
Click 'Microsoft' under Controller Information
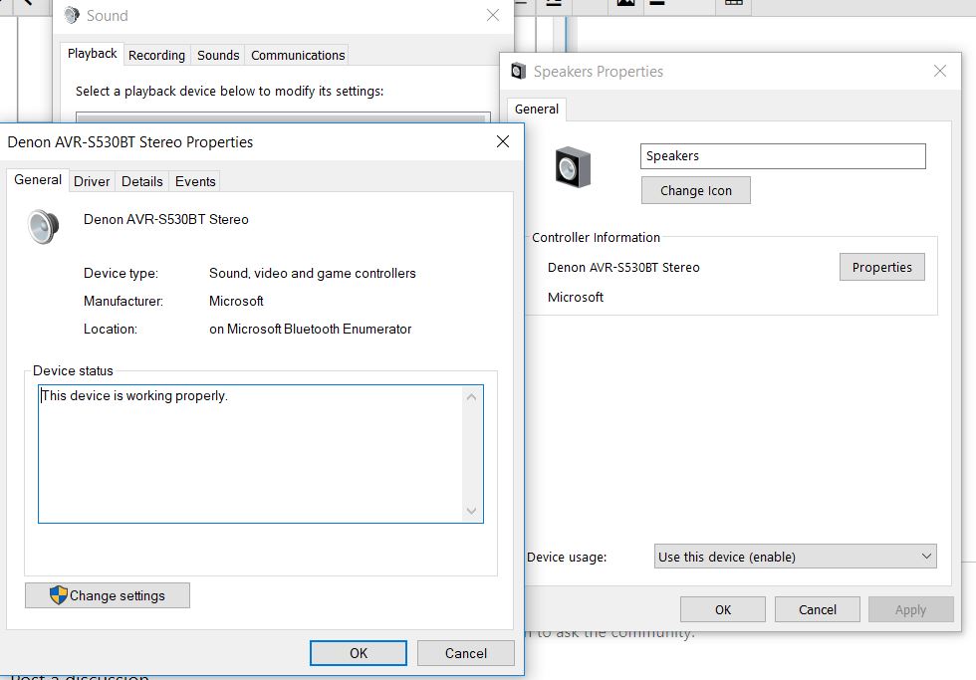(576, 298)
